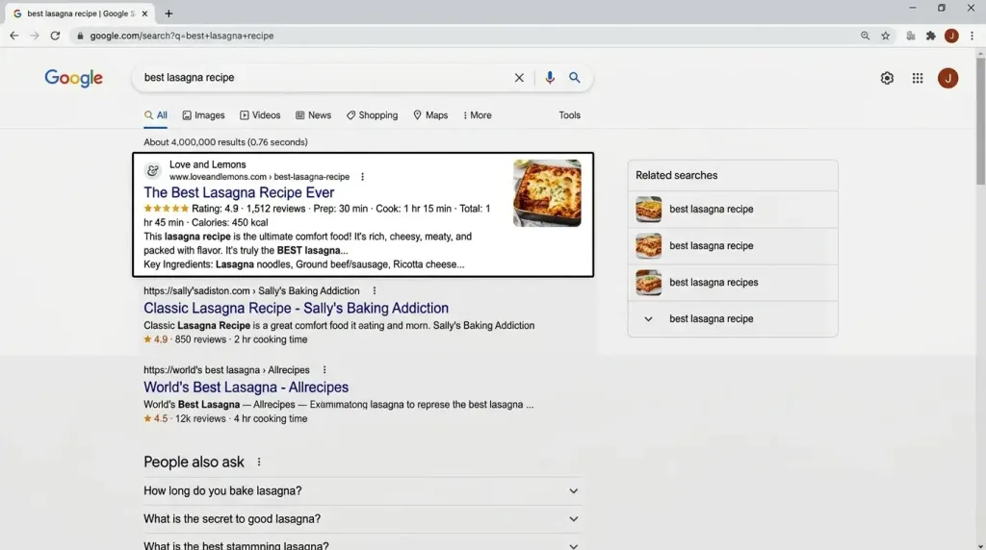Open the Google account avatar on page

pos(947,78)
